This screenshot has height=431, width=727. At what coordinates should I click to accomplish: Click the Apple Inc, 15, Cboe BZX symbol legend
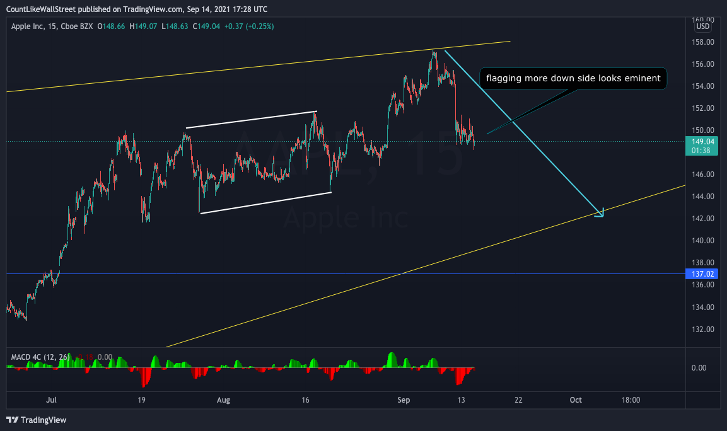coord(52,26)
